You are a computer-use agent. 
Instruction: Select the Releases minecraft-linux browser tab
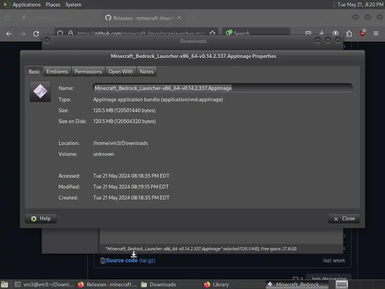click(x=144, y=18)
